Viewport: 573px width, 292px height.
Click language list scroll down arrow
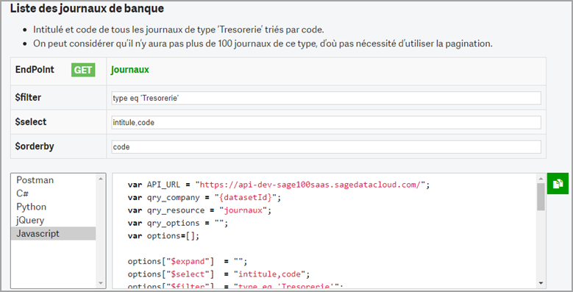coord(101,283)
